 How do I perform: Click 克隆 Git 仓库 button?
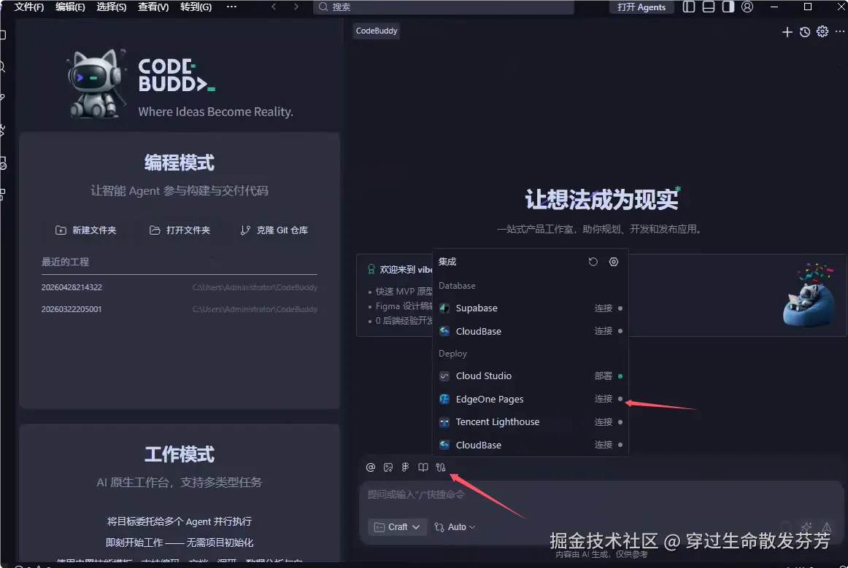tap(274, 230)
